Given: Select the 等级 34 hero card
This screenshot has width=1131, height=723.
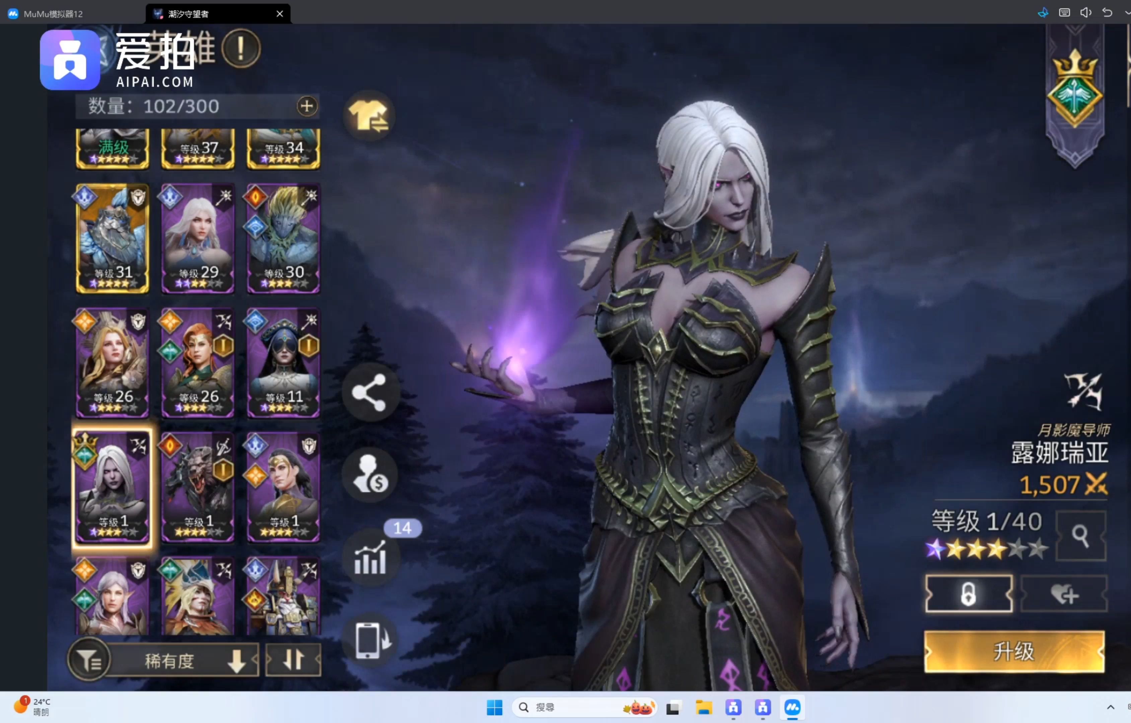Looking at the screenshot, I should (283, 148).
